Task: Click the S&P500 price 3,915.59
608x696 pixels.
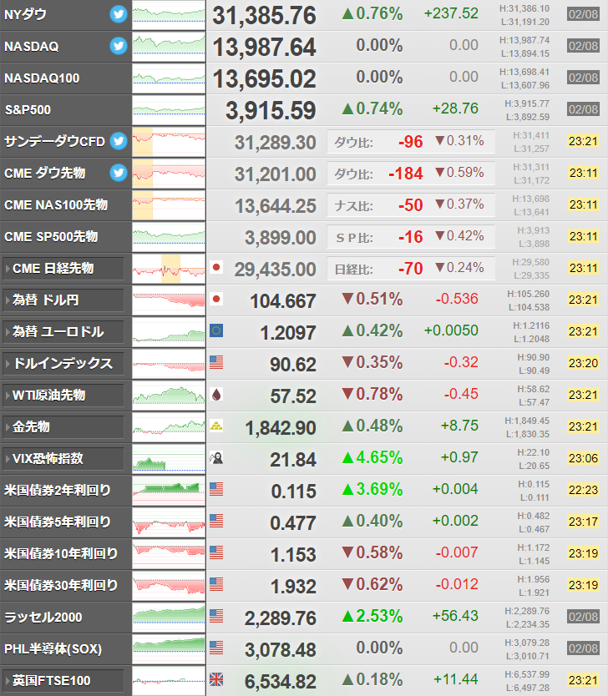Action: [271, 110]
